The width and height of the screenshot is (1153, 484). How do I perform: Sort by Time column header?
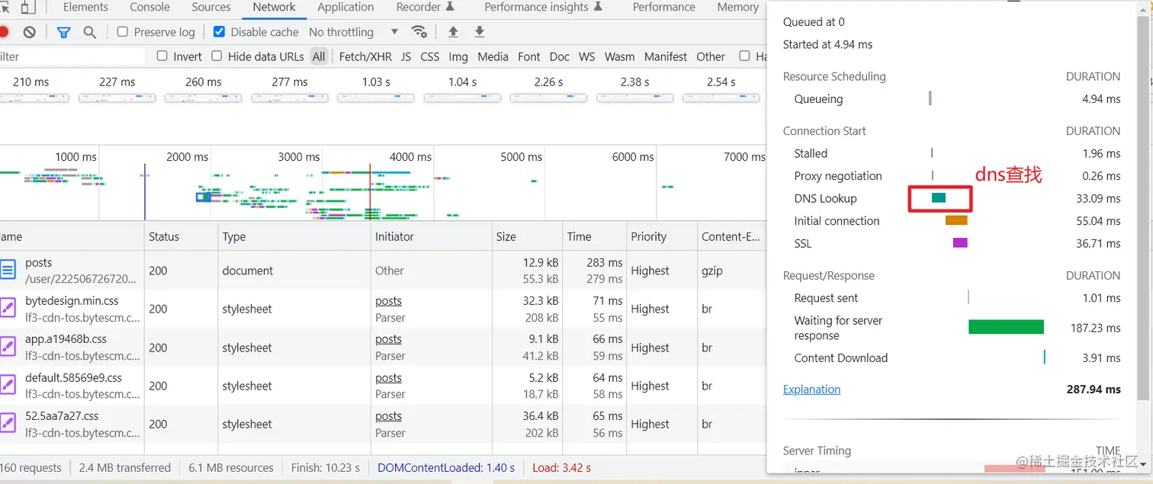[x=594, y=236]
